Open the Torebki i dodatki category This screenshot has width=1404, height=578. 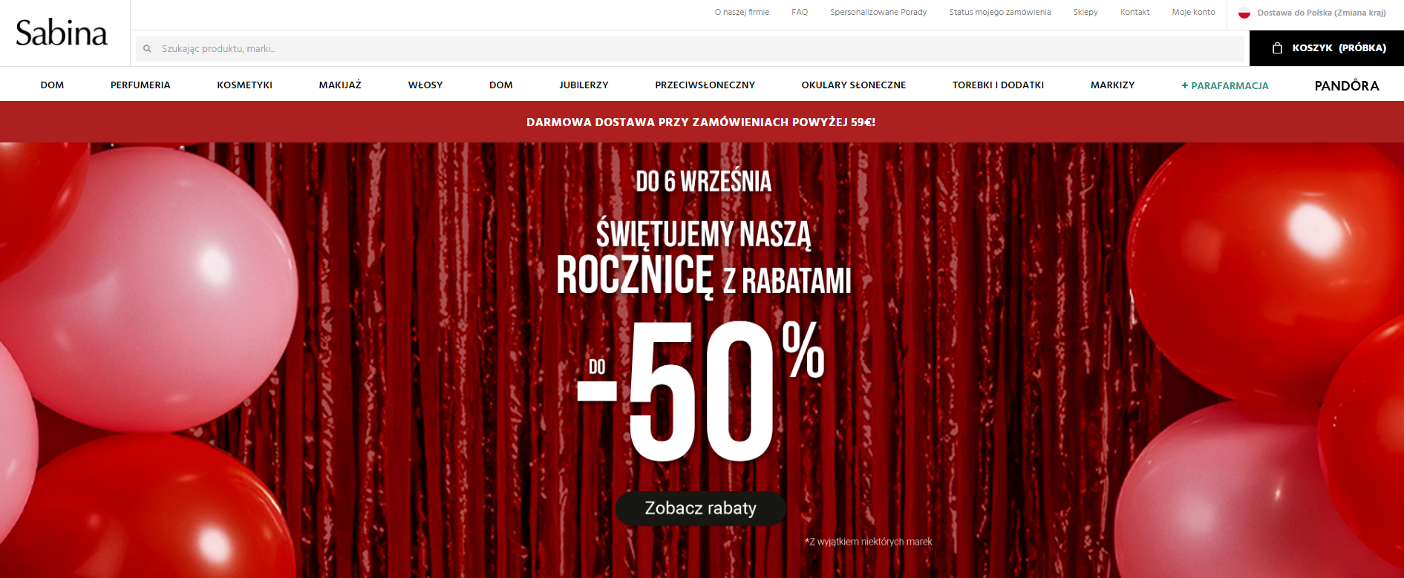point(998,85)
